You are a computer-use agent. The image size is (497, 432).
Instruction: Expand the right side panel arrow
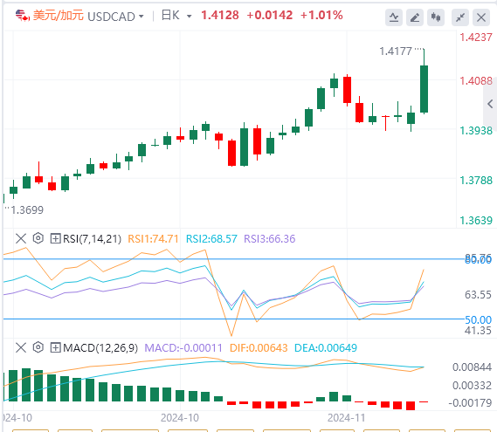click(x=490, y=104)
